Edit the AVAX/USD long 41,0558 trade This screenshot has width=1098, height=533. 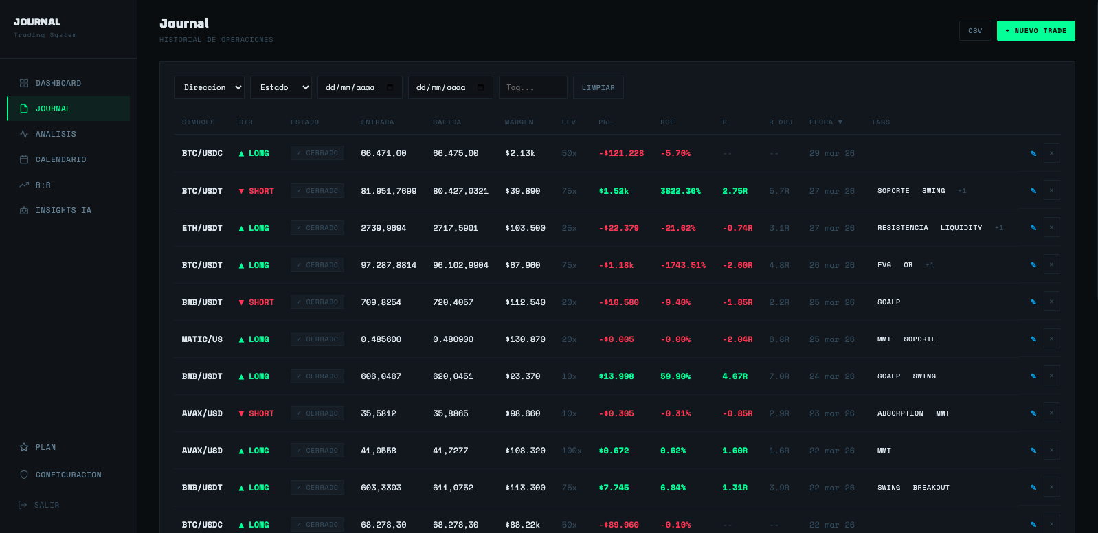tap(1033, 450)
